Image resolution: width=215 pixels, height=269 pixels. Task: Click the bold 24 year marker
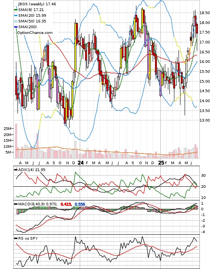[x=81, y=163]
